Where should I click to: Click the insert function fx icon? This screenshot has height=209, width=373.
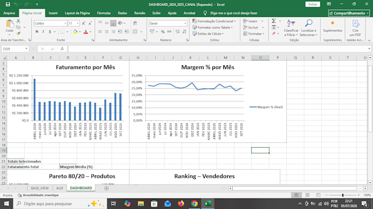click(x=62, y=49)
